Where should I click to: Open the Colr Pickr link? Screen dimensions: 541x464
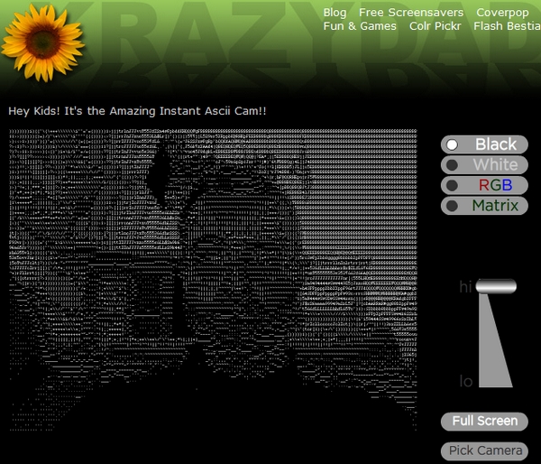(x=436, y=26)
